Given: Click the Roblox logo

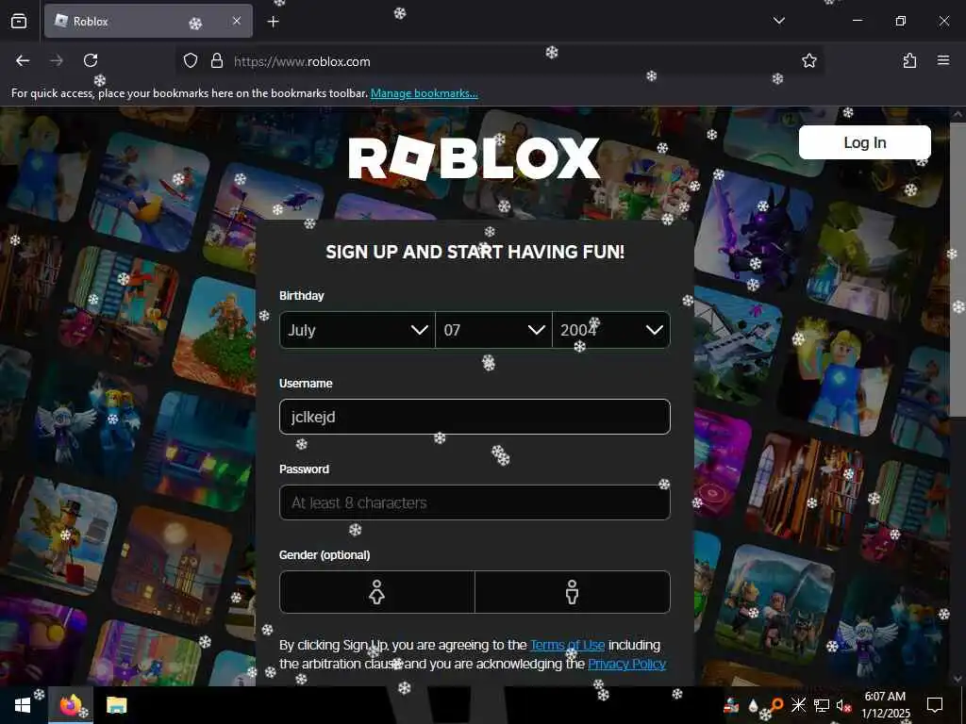Looking at the screenshot, I should [x=474, y=158].
